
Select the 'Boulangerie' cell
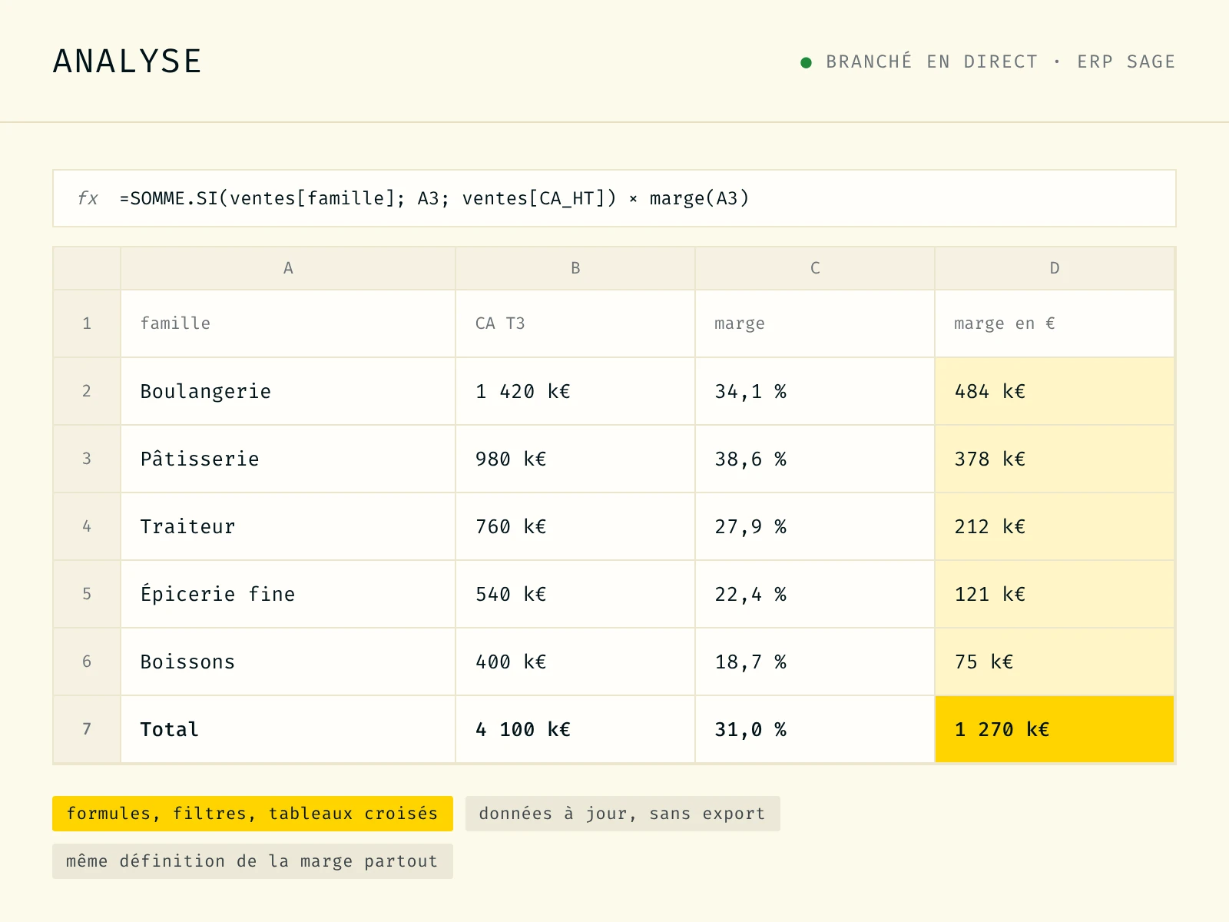tap(288, 391)
